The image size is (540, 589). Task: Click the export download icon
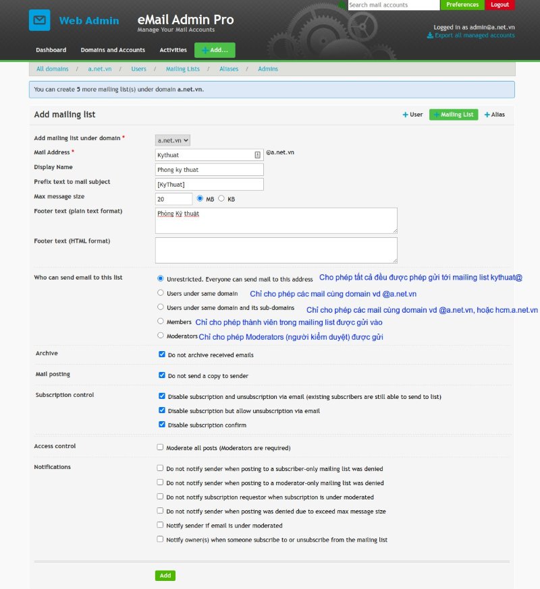pos(430,35)
